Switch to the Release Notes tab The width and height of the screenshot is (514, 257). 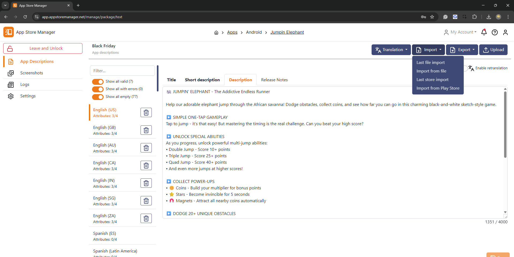coord(274,80)
